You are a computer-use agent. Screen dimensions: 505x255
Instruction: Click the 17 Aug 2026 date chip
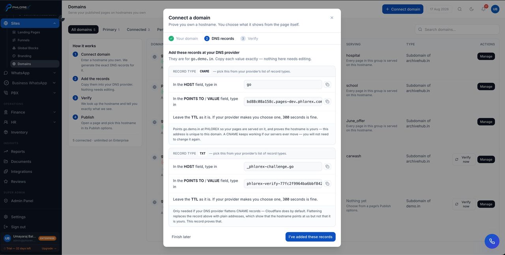(439, 9)
